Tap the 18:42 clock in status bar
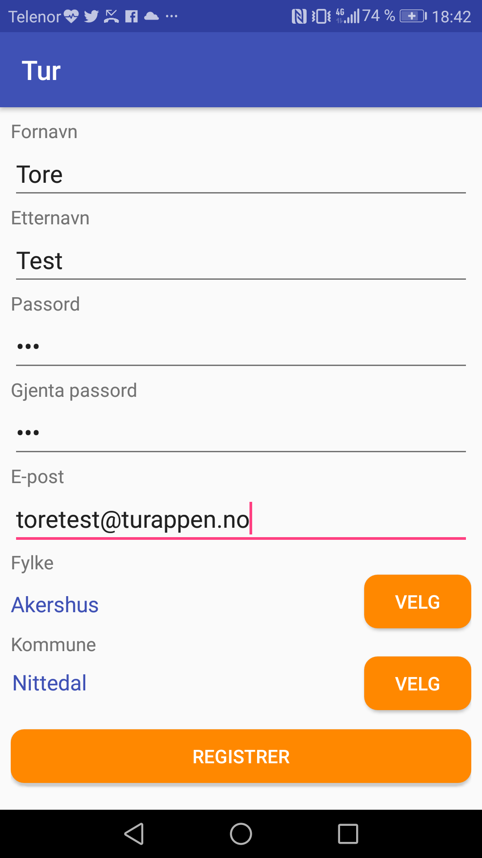 [x=451, y=17]
